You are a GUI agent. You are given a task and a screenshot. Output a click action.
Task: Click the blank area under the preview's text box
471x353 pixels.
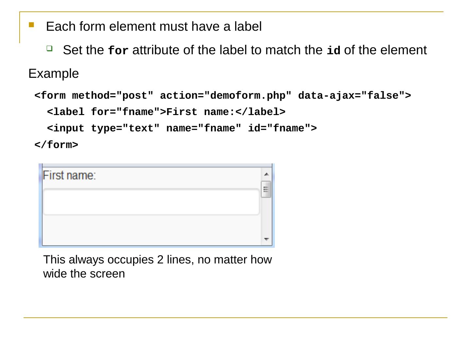(x=151, y=230)
